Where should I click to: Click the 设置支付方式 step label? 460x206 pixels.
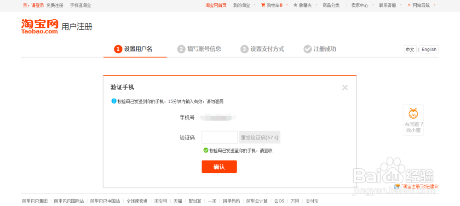click(x=267, y=49)
